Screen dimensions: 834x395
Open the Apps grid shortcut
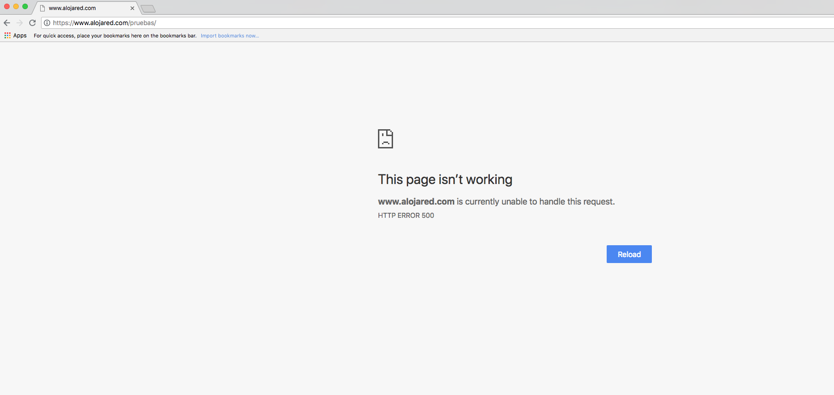[16, 36]
